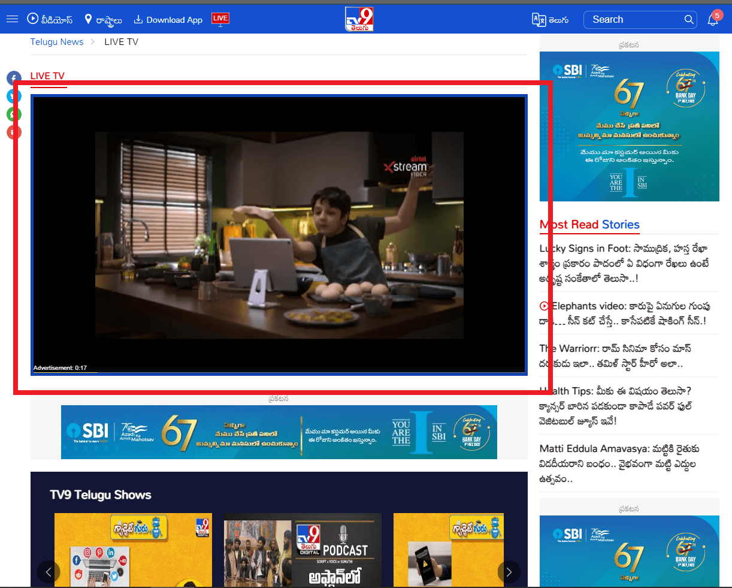Share the page on WhatsApp
The width and height of the screenshot is (732, 588).
14,114
